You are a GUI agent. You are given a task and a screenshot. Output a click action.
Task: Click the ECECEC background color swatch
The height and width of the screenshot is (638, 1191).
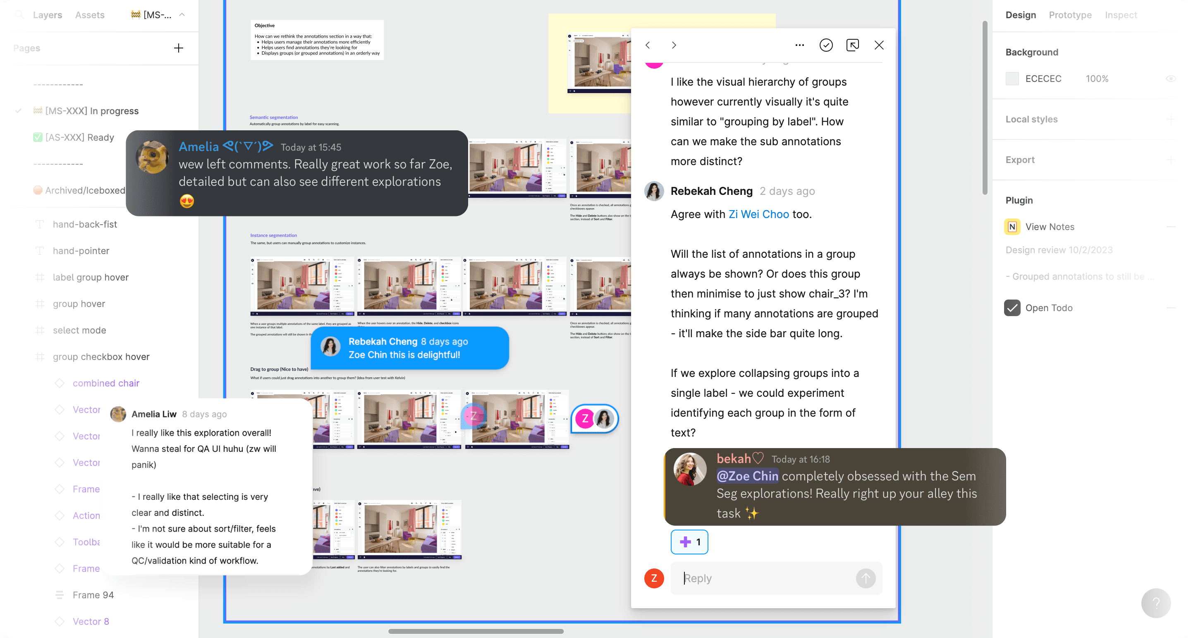click(1012, 79)
